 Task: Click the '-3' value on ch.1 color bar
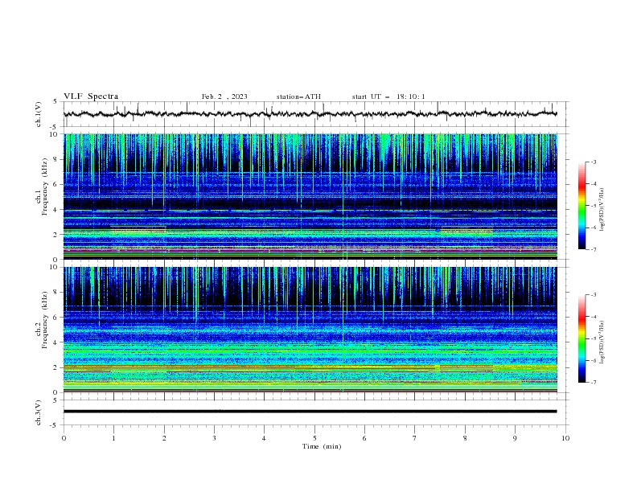pos(594,162)
